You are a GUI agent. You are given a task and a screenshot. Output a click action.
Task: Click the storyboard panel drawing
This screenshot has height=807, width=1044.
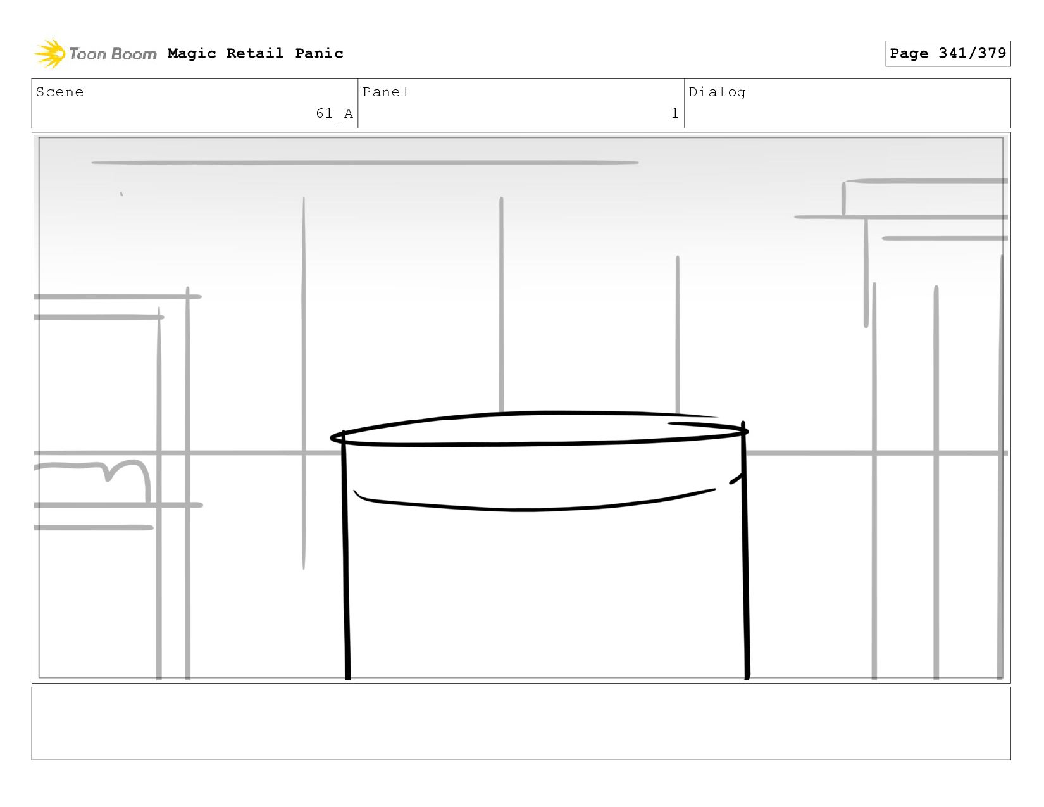[x=521, y=408]
